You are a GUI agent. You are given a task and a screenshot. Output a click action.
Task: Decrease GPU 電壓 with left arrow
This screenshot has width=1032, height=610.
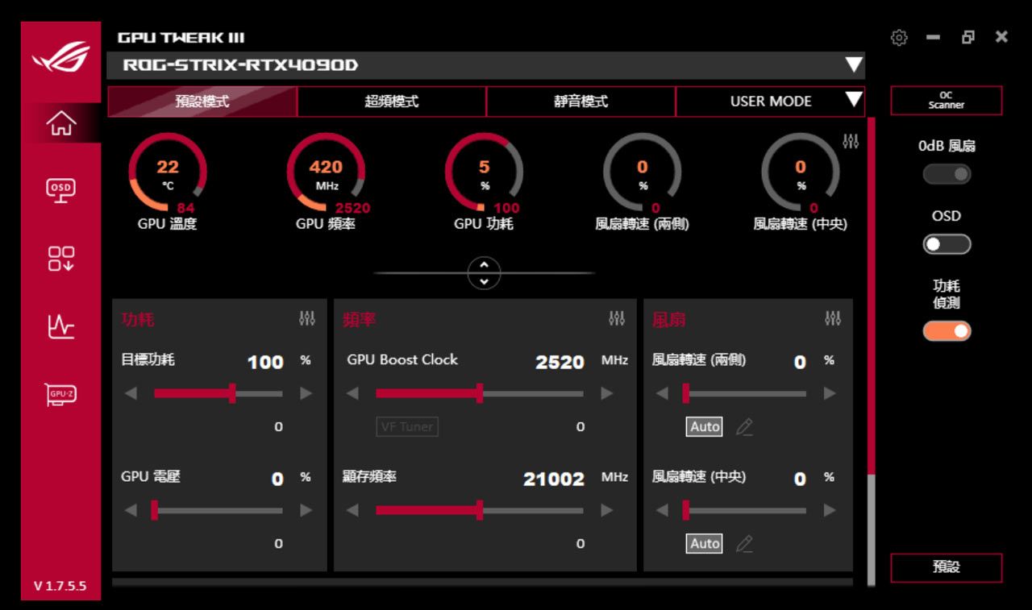131,510
